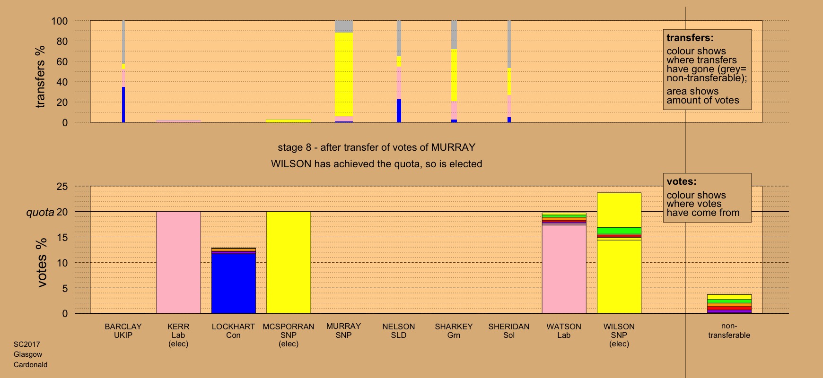Screen dimensions: 823x378
Task: Click the NELSON transfers thin bar
Action: [399, 71]
